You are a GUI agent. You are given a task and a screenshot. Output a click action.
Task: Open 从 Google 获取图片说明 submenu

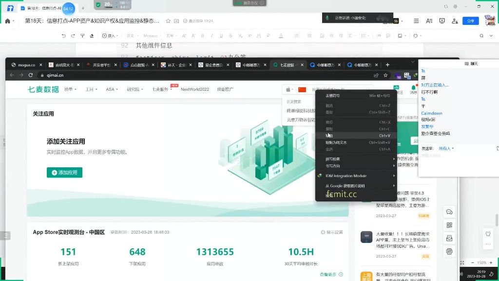(x=356, y=186)
